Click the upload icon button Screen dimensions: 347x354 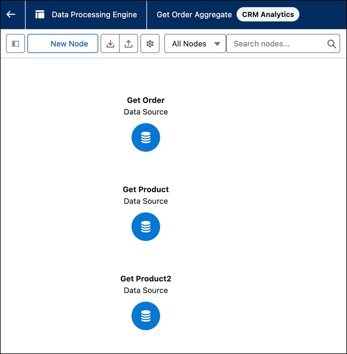(129, 43)
